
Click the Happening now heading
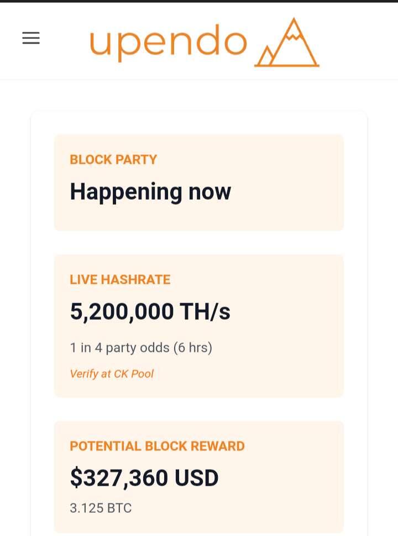pyautogui.click(x=150, y=192)
